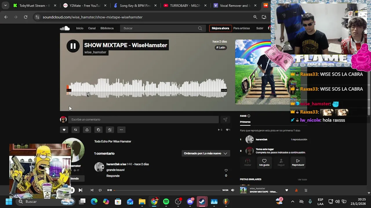Open the FANS info icon

click(x=249, y=116)
